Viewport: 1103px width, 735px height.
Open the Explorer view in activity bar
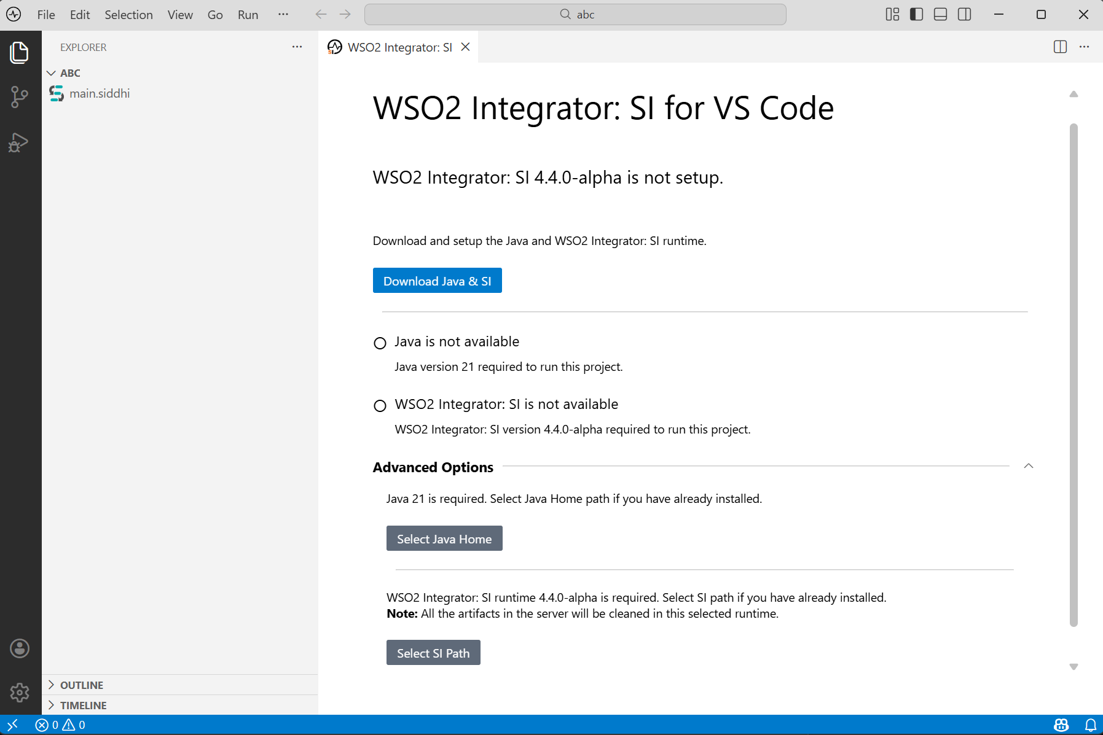click(20, 52)
